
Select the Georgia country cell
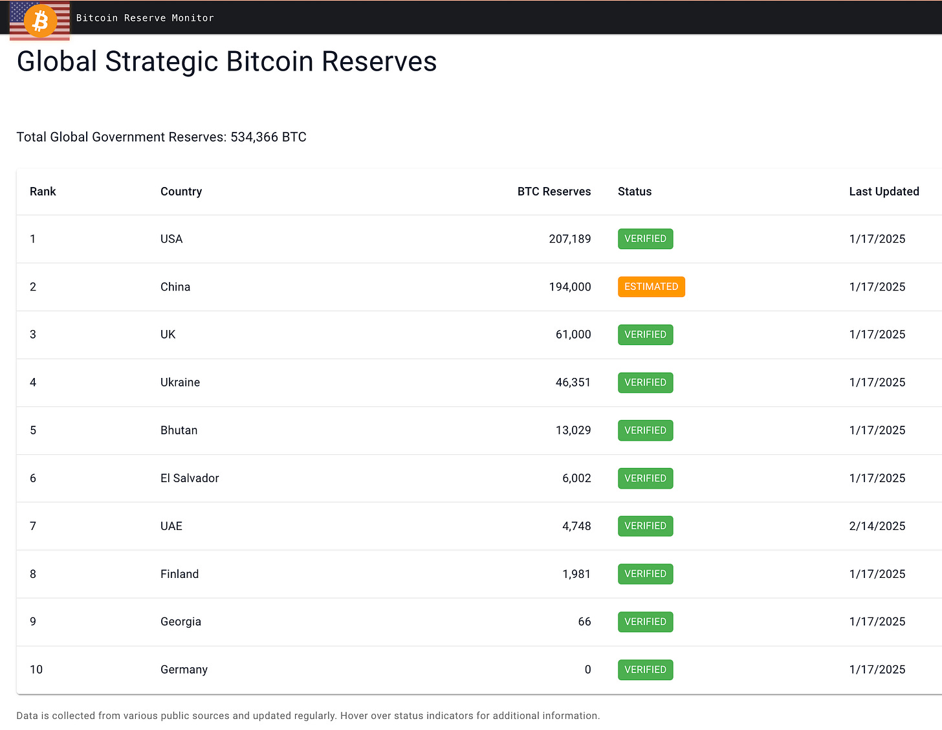(x=181, y=622)
